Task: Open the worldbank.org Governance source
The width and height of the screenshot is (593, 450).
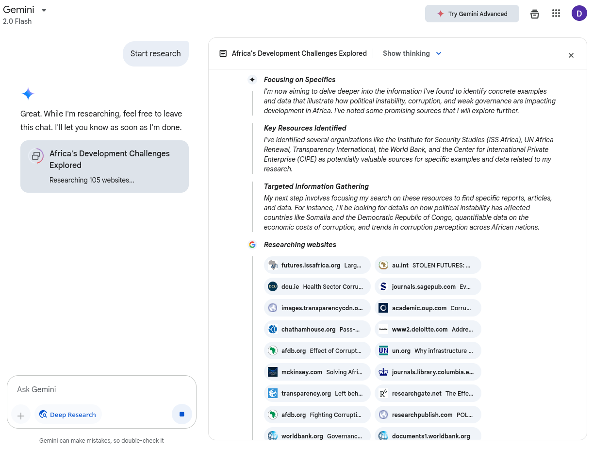Action: pos(317,434)
